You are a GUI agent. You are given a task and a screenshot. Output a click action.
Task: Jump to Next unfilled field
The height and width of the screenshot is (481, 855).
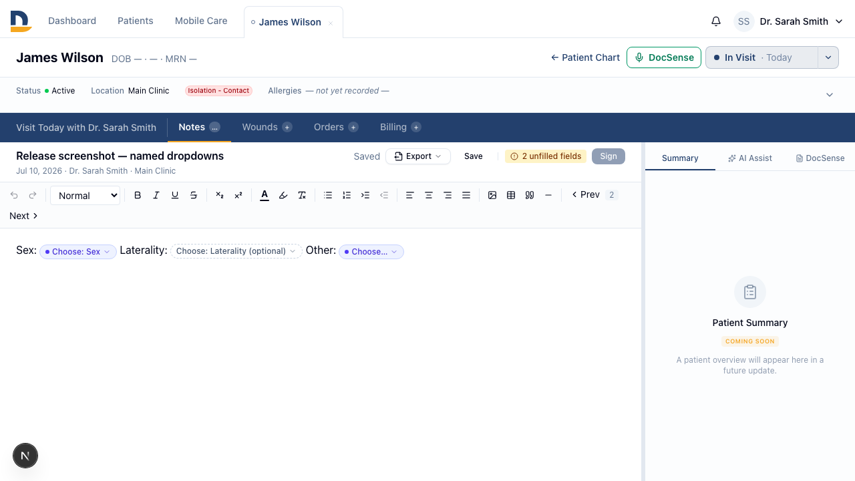tap(23, 216)
